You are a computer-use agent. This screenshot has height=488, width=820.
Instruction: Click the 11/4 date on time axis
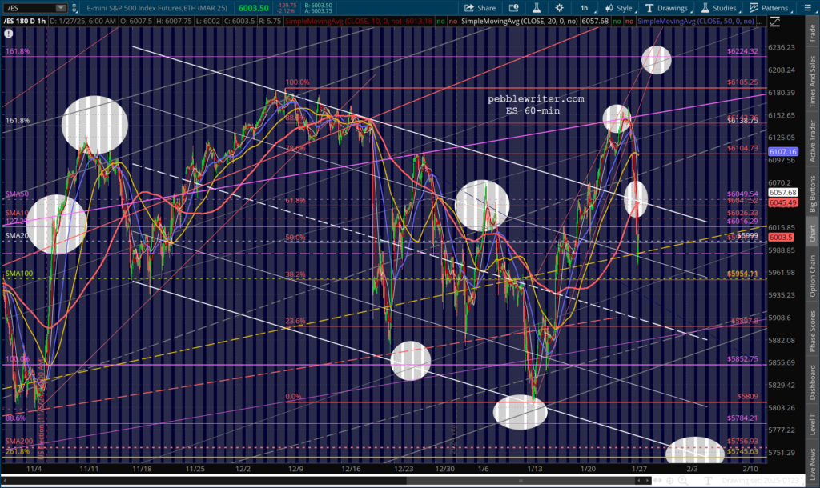click(34, 469)
